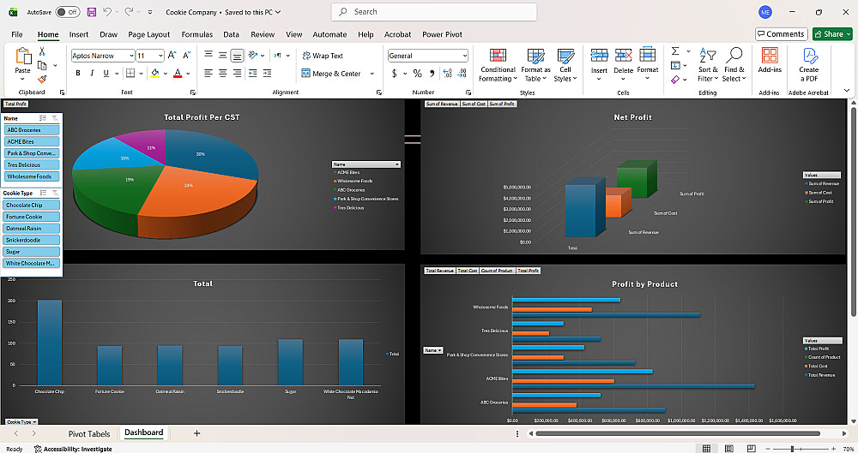
Task: Collapse the ribbon chevron
Action: pyautogui.click(x=847, y=90)
